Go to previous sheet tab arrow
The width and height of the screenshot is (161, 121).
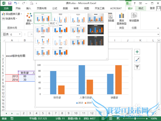tap(6, 113)
